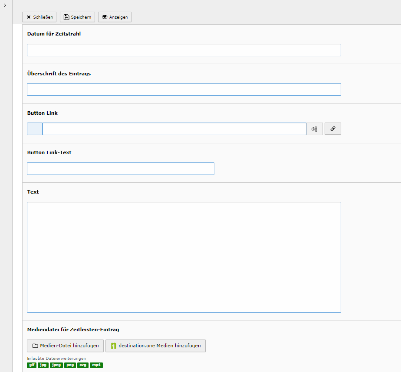Expand the collapsed sidebar with the chevron
The width and height of the screenshot is (401, 372).
pos(5,5)
